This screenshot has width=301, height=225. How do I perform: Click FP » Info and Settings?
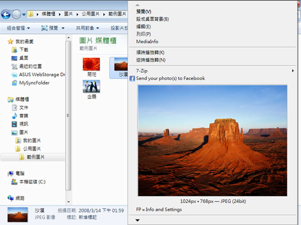[159, 209]
